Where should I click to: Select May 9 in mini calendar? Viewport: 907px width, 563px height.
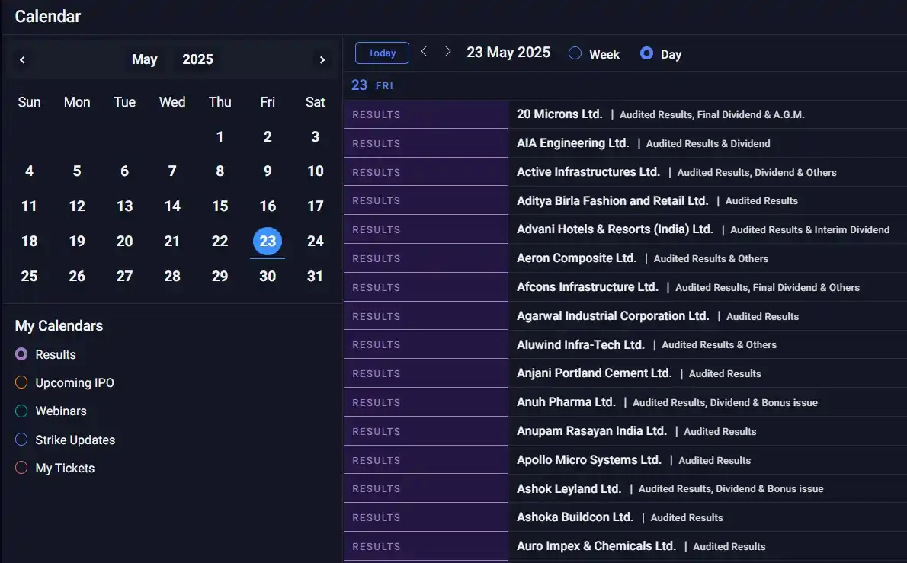268,171
